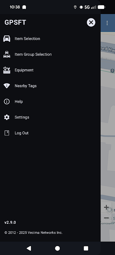Zoom out the map with minus button
115x255 pixels.
106,218
